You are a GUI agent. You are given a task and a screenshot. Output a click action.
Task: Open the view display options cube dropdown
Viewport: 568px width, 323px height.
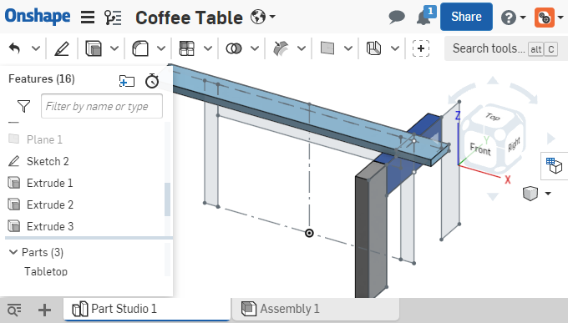(537, 193)
